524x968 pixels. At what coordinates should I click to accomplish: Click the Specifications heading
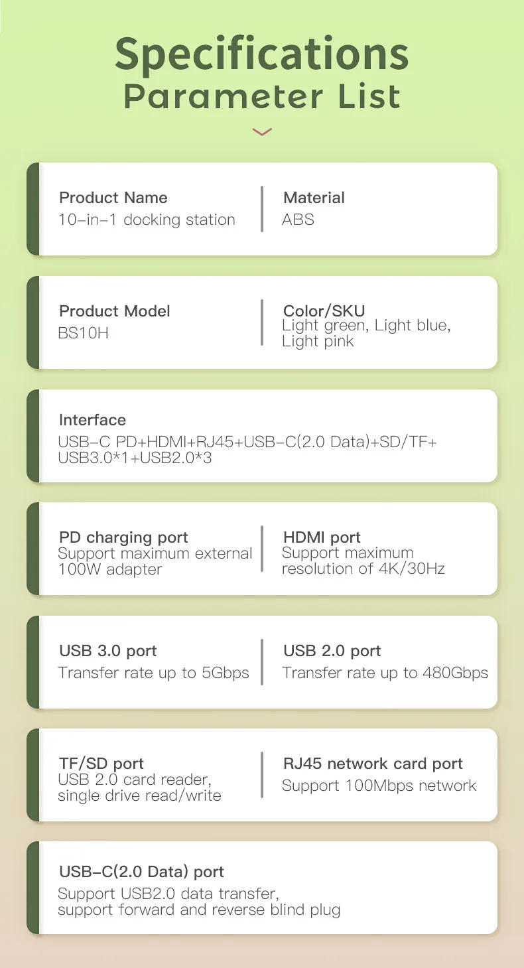262,54
